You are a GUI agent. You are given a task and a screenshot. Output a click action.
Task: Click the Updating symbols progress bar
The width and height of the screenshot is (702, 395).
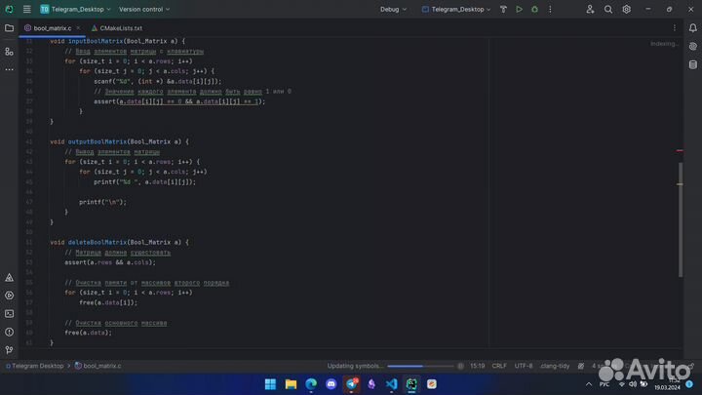420,366
